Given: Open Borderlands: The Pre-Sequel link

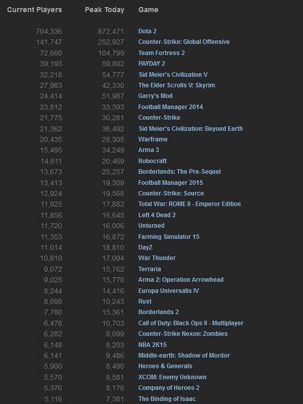Looking at the screenshot, I should 179,172.
